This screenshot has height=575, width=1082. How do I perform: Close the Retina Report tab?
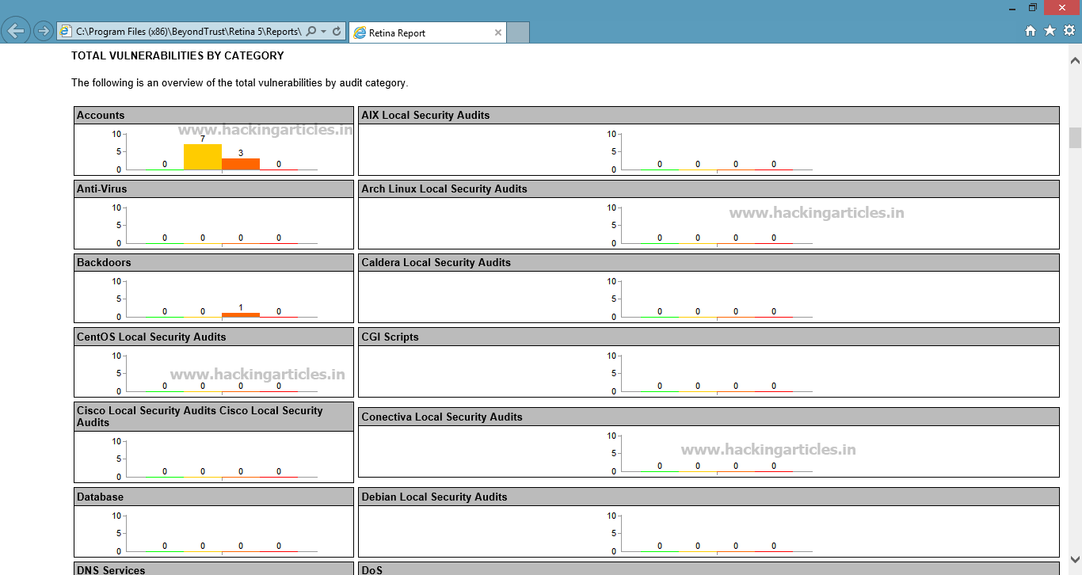coord(498,32)
